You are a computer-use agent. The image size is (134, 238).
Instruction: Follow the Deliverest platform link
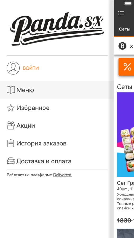[x=62, y=175]
